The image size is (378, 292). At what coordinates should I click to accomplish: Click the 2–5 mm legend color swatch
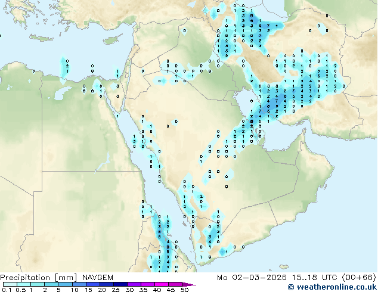click(51, 284)
